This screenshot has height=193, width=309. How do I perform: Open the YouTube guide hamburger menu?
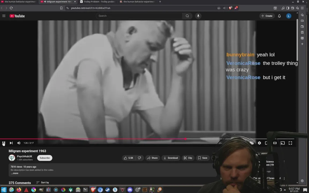(4, 16)
